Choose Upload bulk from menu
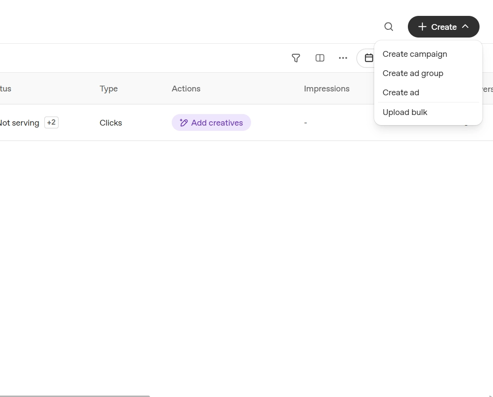The width and height of the screenshot is (493, 397). [428, 112]
